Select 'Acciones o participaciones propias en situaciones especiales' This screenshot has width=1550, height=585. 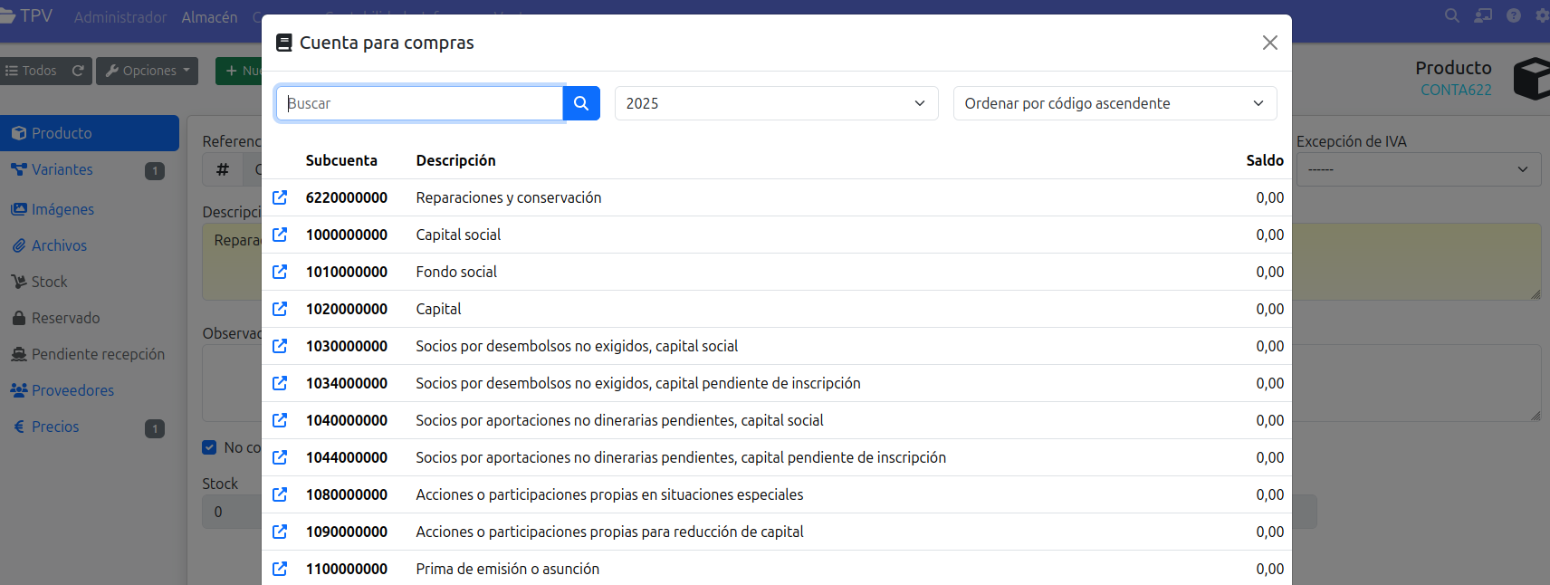609,494
